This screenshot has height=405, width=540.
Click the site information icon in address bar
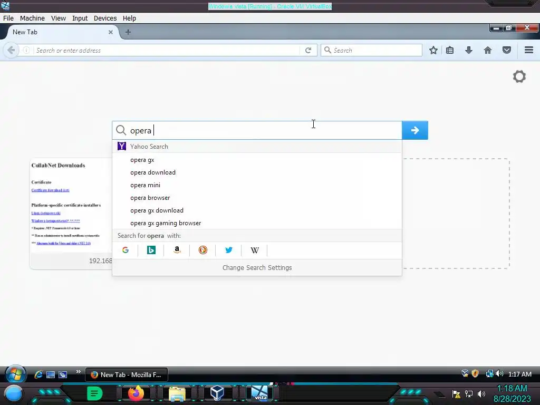click(x=26, y=50)
